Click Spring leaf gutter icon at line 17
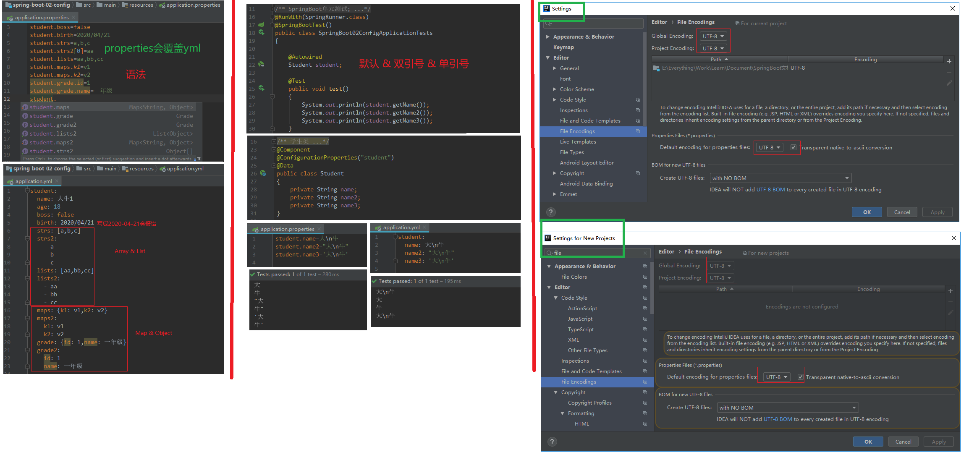This screenshot has width=969, height=460. (x=261, y=25)
